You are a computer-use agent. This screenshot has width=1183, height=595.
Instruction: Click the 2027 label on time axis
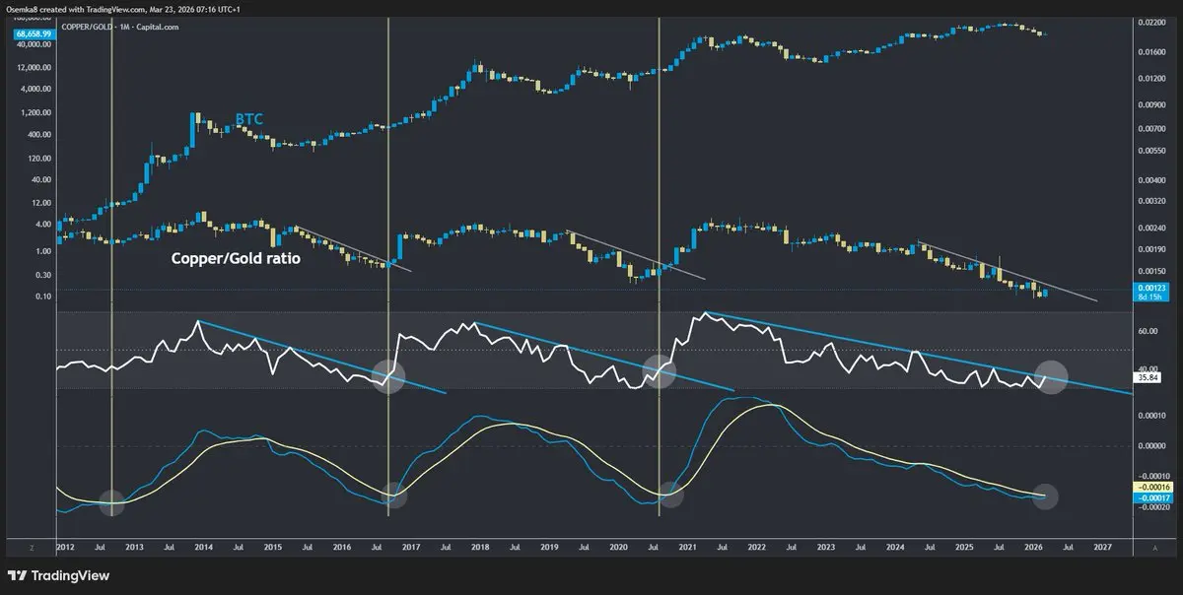click(1103, 545)
